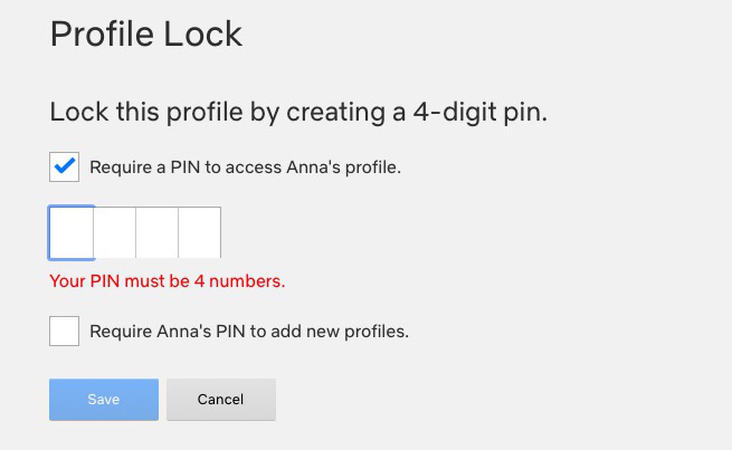The height and width of the screenshot is (450, 732).
Task: Select the second PIN digit box
Action: pos(113,232)
